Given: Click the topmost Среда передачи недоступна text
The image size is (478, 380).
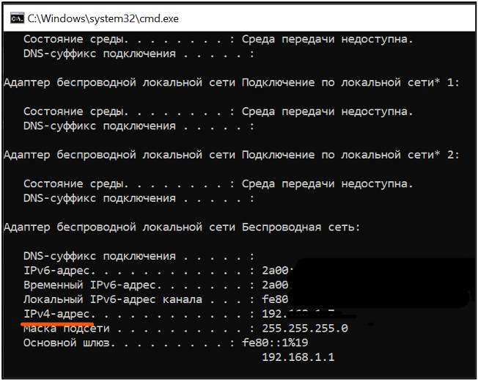Looking at the screenshot, I should point(327,39).
